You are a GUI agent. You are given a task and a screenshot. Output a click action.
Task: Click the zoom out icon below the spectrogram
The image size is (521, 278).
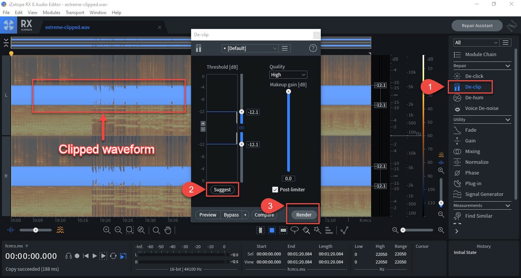tap(118, 230)
